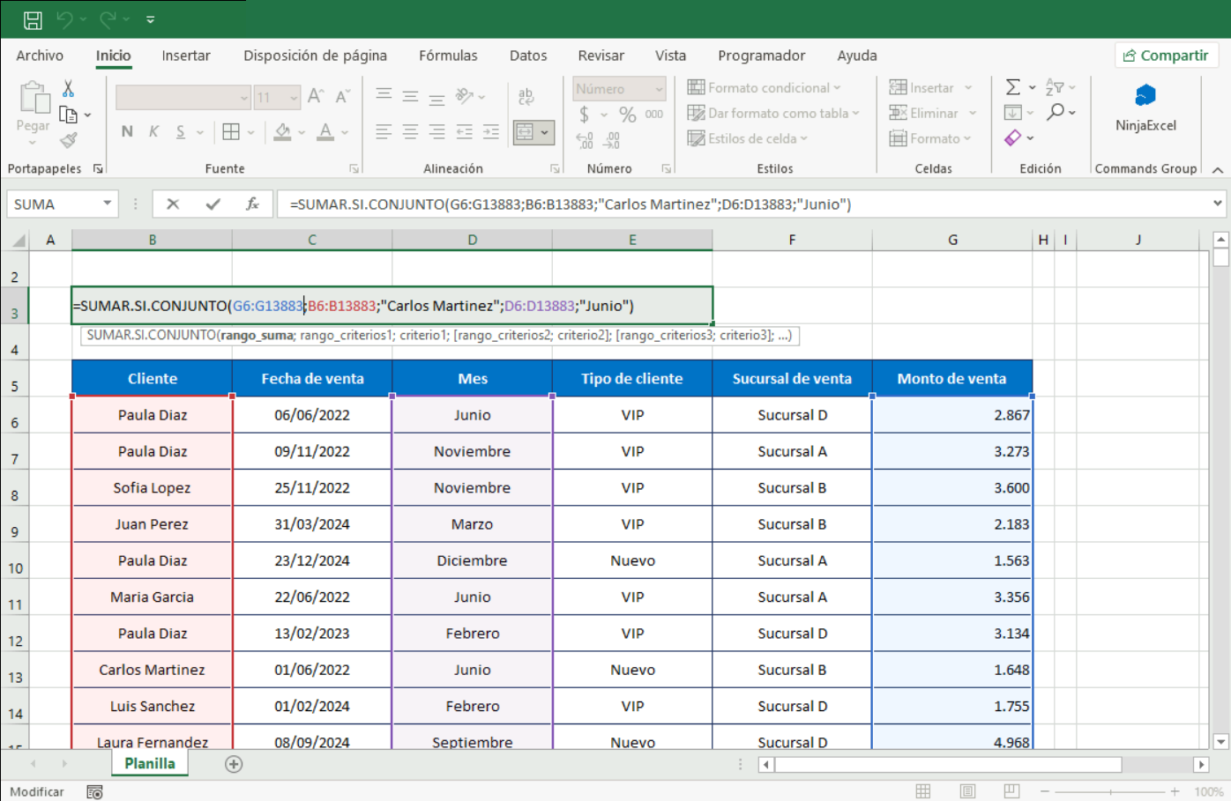Select the Planilla sheet tab
Screen dimensions: 1231x801
pyautogui.click(x=150, y=764)
